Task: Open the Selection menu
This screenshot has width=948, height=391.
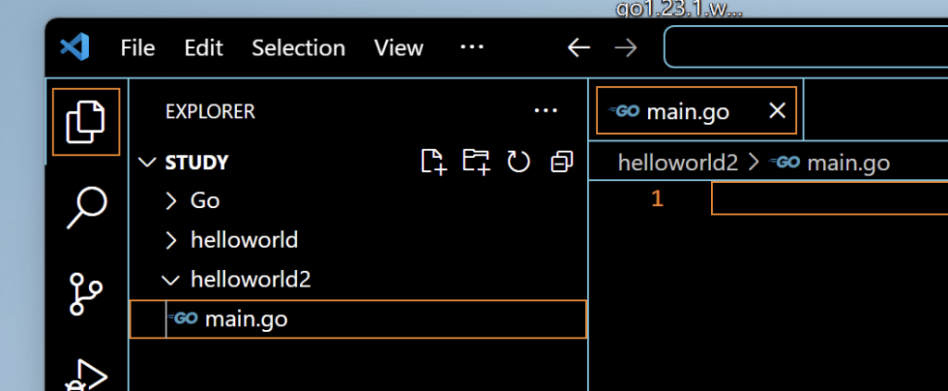Action: pos(298,48)
